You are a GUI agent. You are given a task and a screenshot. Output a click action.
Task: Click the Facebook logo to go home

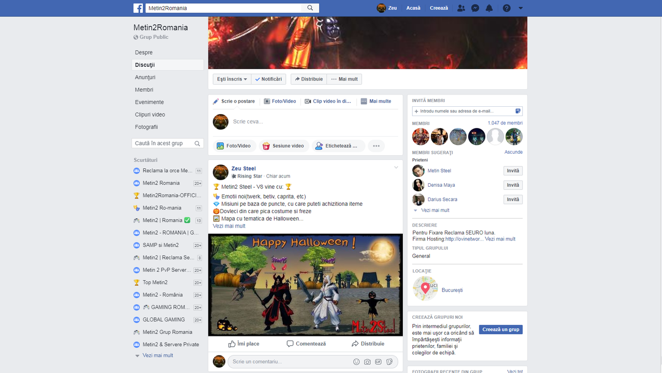(x=138, y=8)
